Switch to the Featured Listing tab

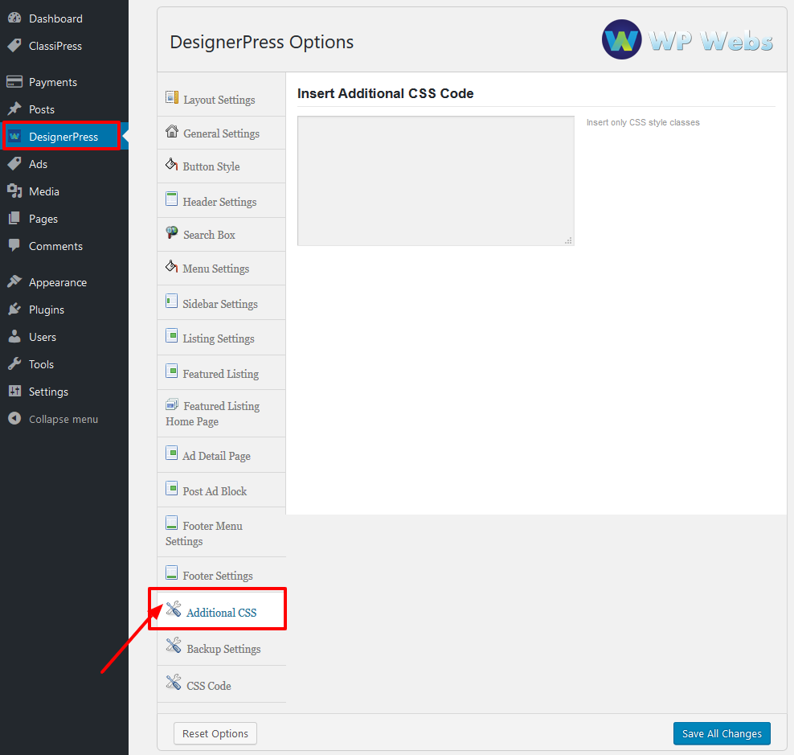pos(221,373)
